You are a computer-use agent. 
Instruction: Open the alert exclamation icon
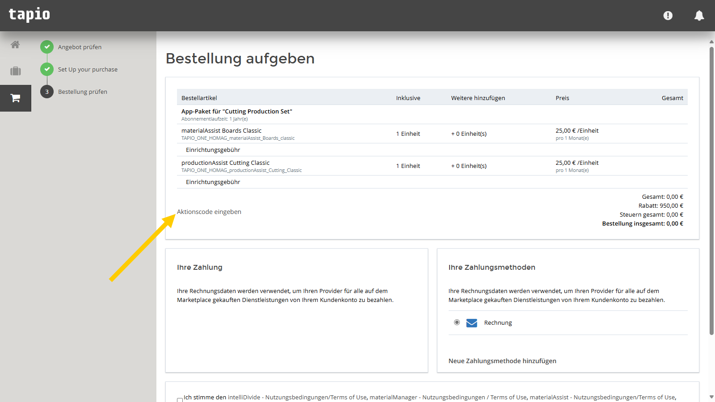[668, 16]
